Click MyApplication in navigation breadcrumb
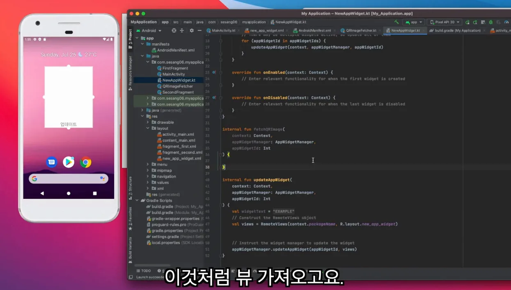This screenshot has height=290, width=511. [144, 22]
